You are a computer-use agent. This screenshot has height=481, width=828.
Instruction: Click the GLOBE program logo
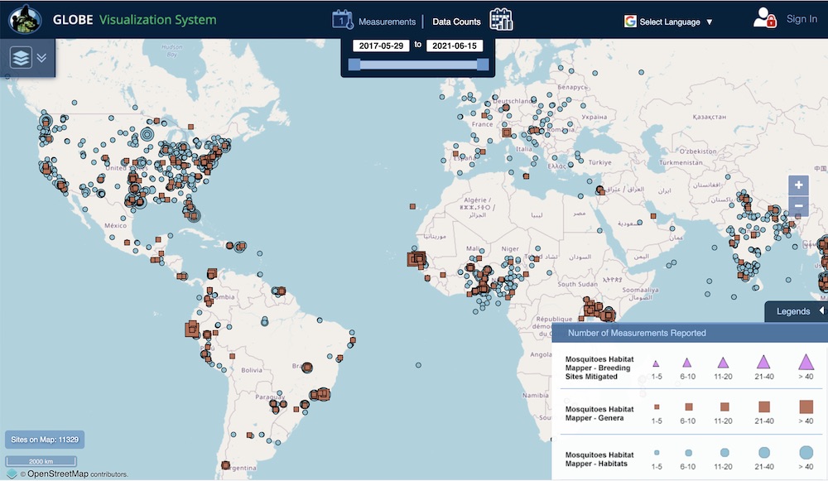25,20
